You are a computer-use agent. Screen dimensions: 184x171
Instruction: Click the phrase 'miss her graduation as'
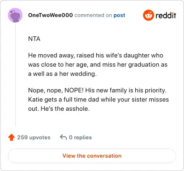tap(135, 65)
